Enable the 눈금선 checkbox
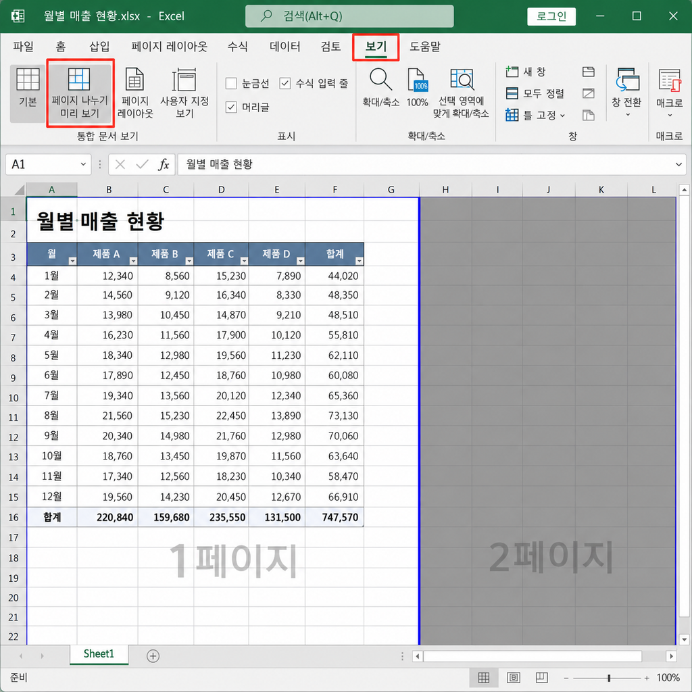Image resolution: width=692 pixels, height=692 pixels. [231, 83]
